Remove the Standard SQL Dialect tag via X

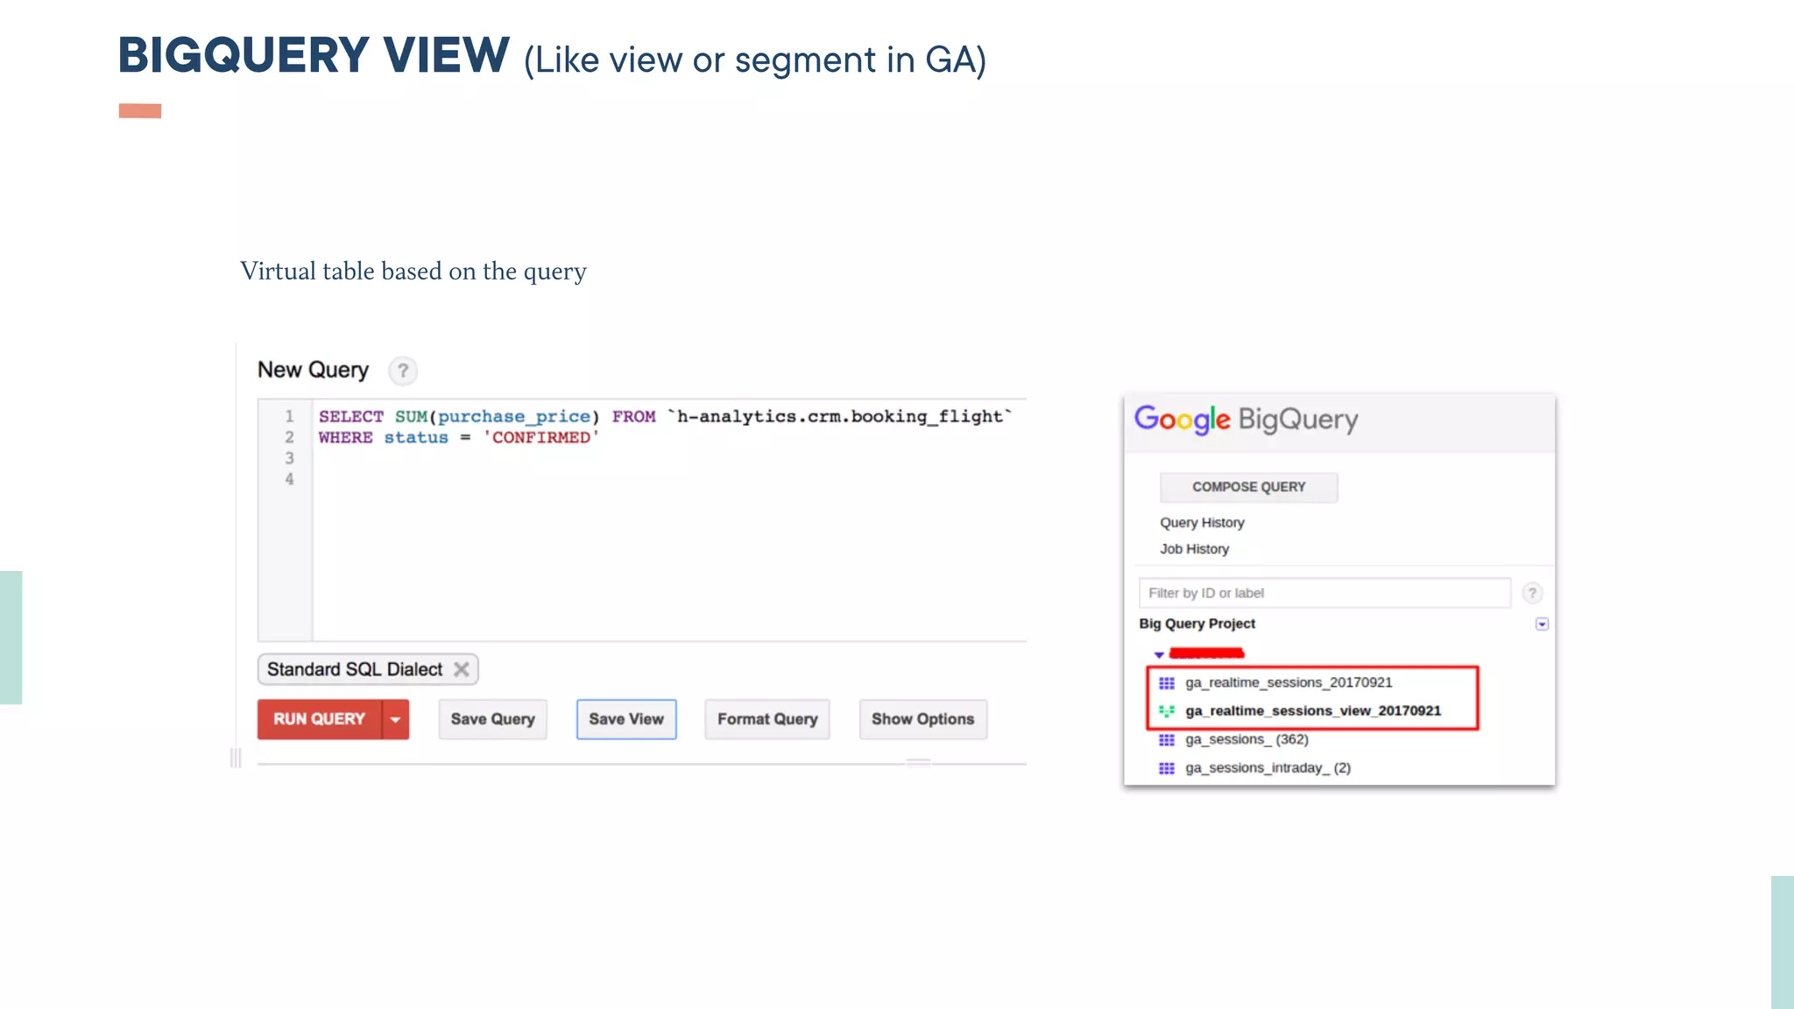pyautogui.click(x=462, y=669)
